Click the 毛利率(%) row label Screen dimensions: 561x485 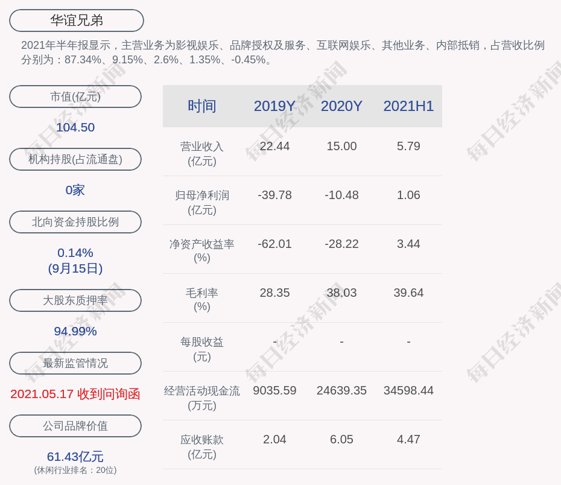pyautogui.click(x=202, y=300)
